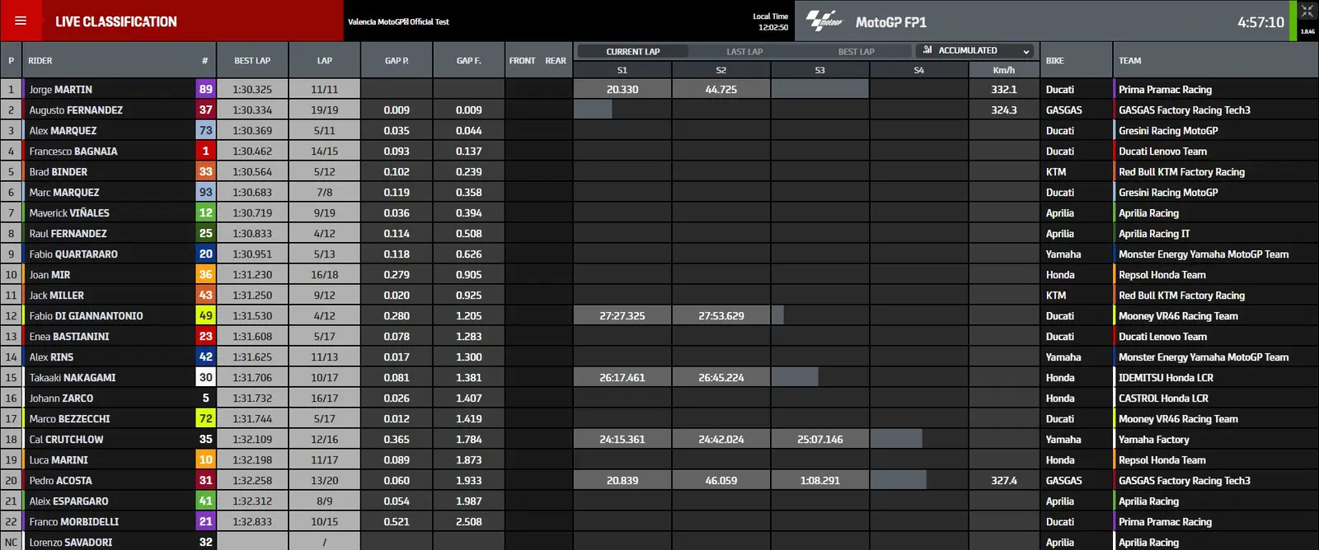The width and height of the screenshot is (1319, 550).
Task: Select rider Raul FERNANDEZ
Action: 68,233
